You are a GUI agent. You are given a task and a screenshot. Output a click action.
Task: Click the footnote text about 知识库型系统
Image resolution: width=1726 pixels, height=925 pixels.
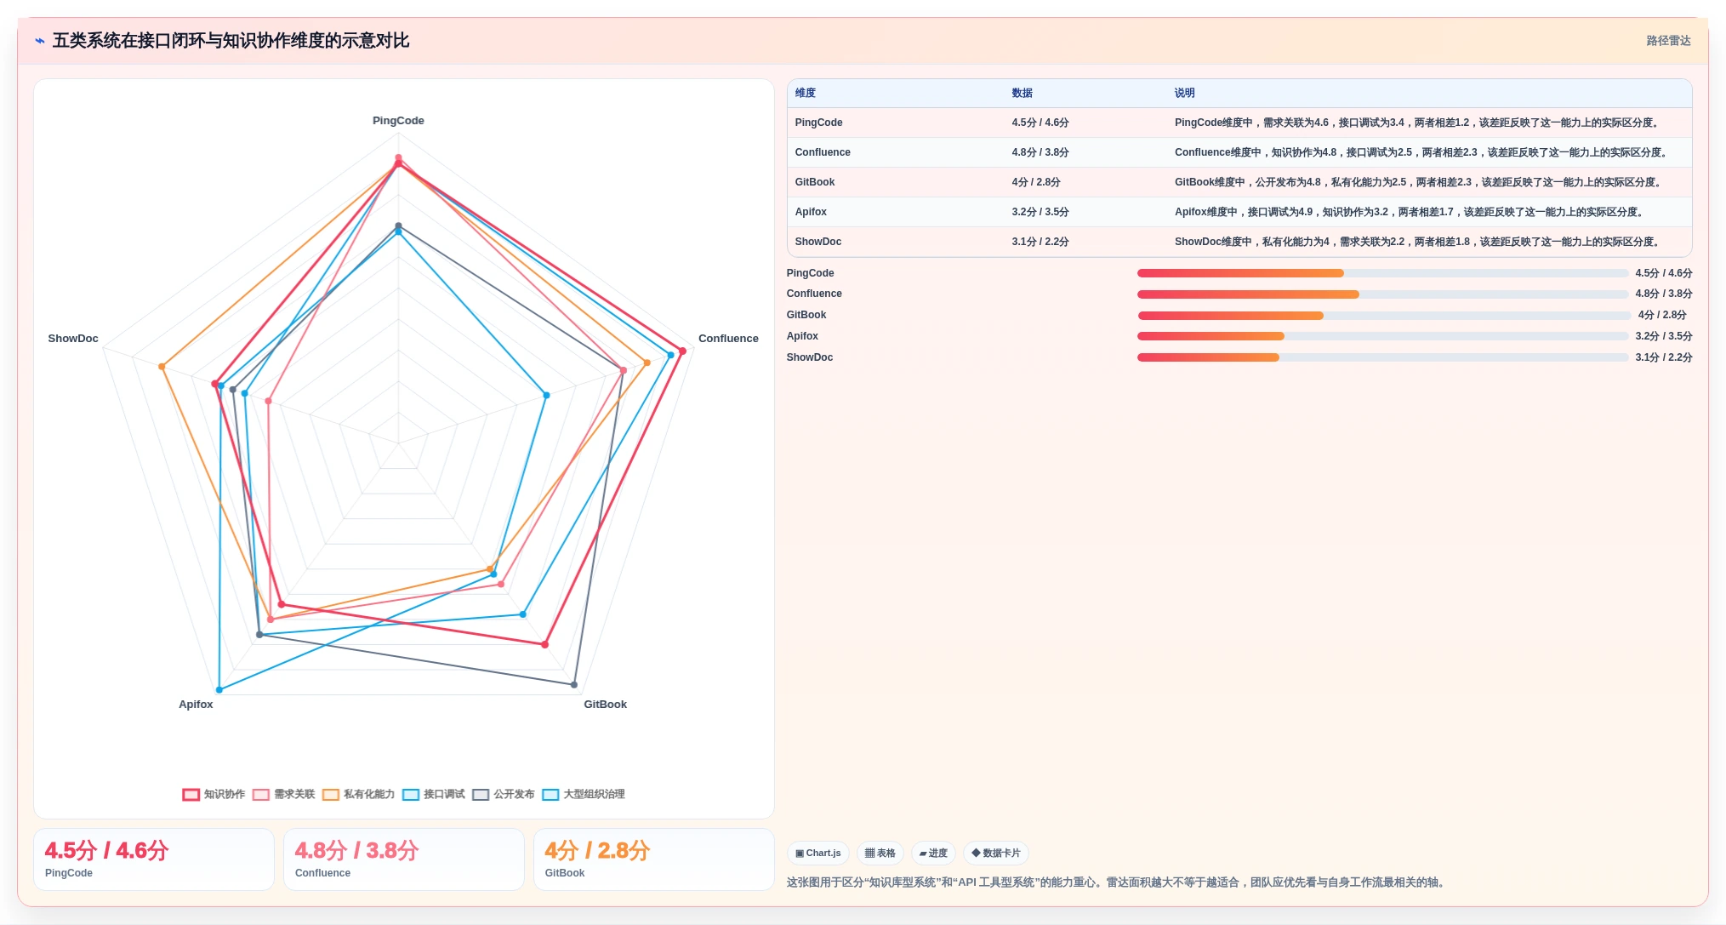coord(1117,882)
